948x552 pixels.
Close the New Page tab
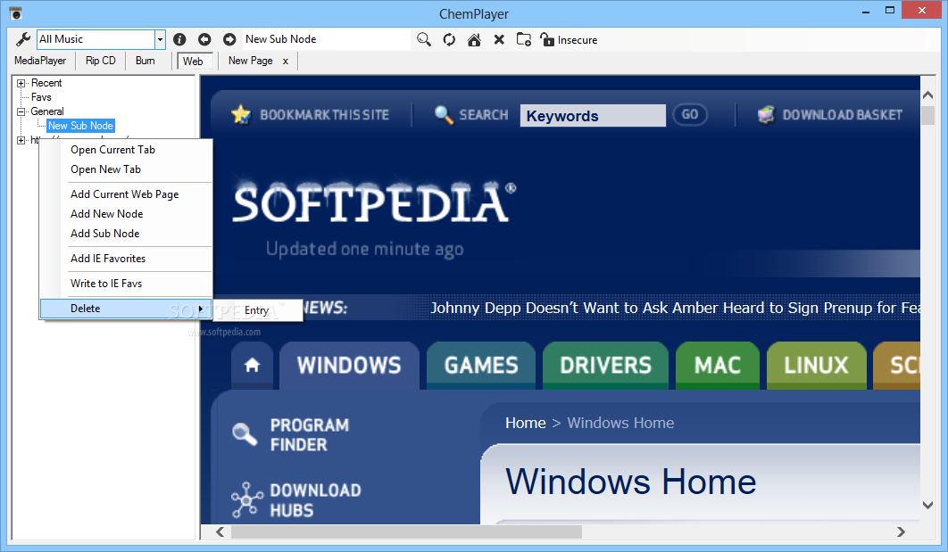coord(286,61)
